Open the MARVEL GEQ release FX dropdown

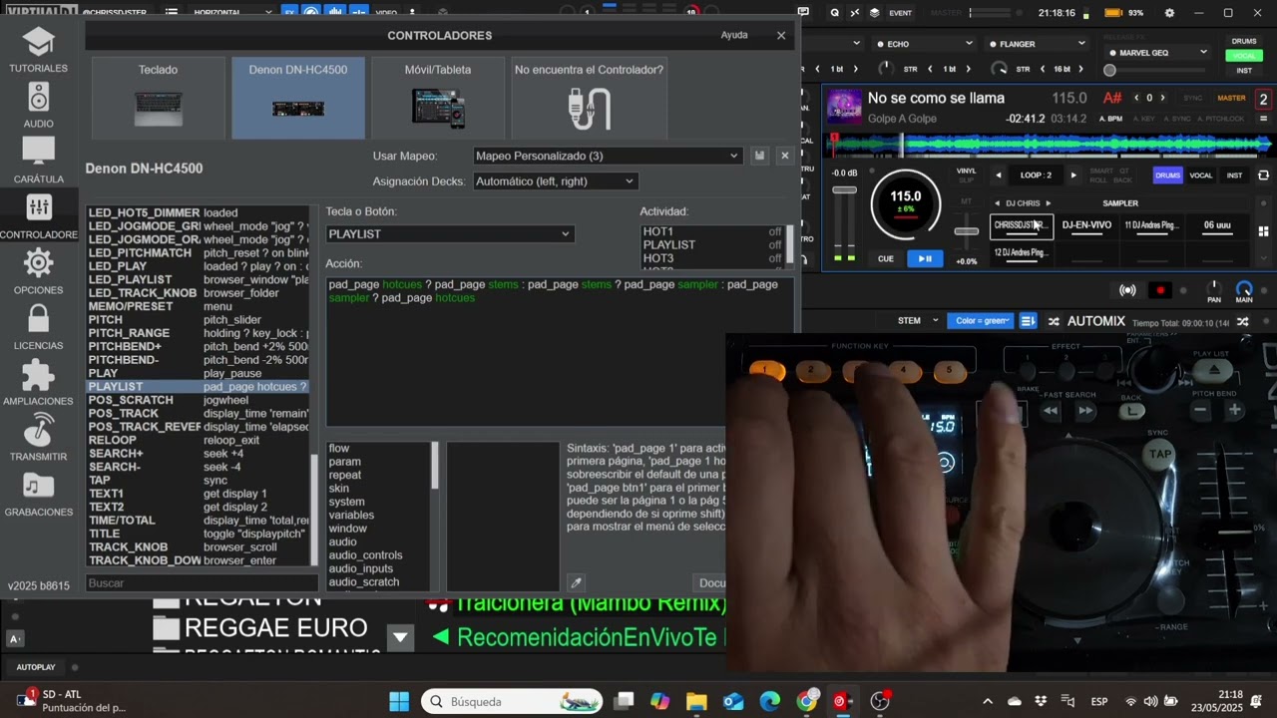pyautogui.click(x=1157, y=53)
